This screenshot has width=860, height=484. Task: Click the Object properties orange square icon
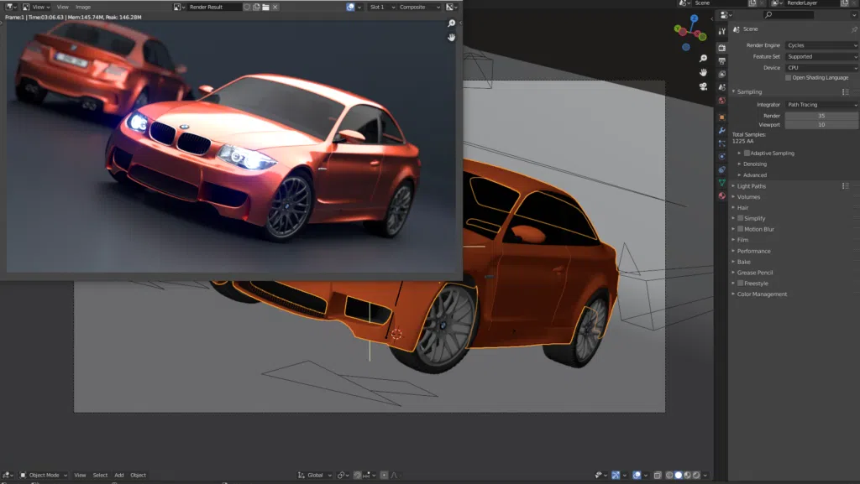(721, 117)
